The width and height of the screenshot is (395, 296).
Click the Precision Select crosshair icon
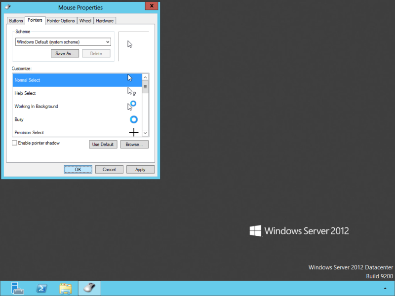pyautogui.click(x=134, y=132)
